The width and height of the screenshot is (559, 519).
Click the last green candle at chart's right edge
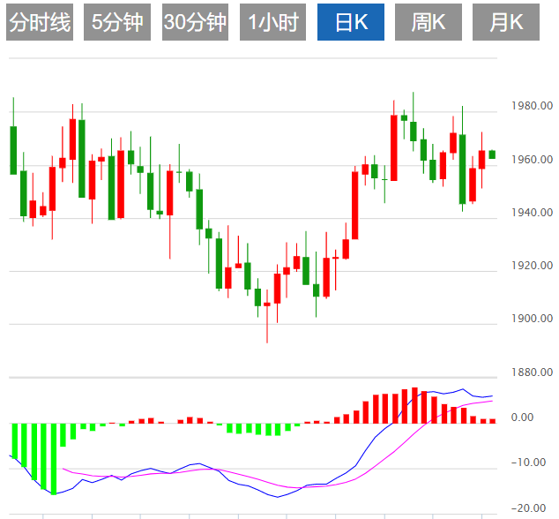click(492, 154)
